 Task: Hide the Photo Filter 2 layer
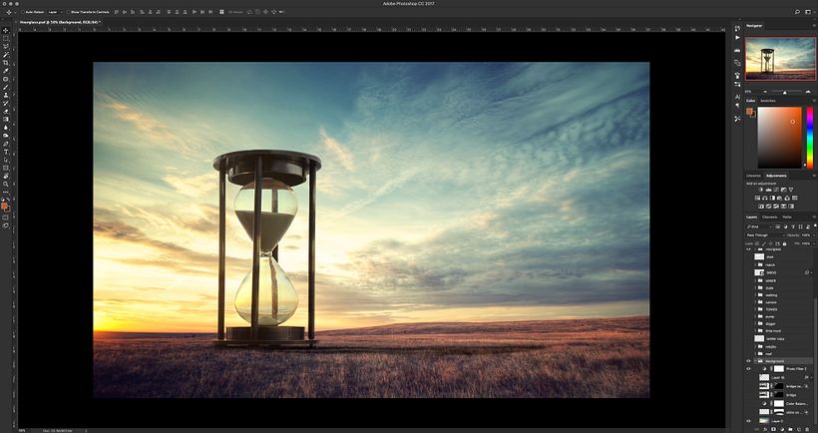pos(748,368)
